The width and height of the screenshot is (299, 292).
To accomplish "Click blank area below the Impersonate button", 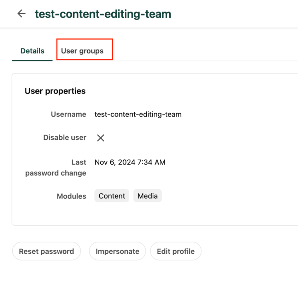I will pyautogui.click(x=117, y=274).
